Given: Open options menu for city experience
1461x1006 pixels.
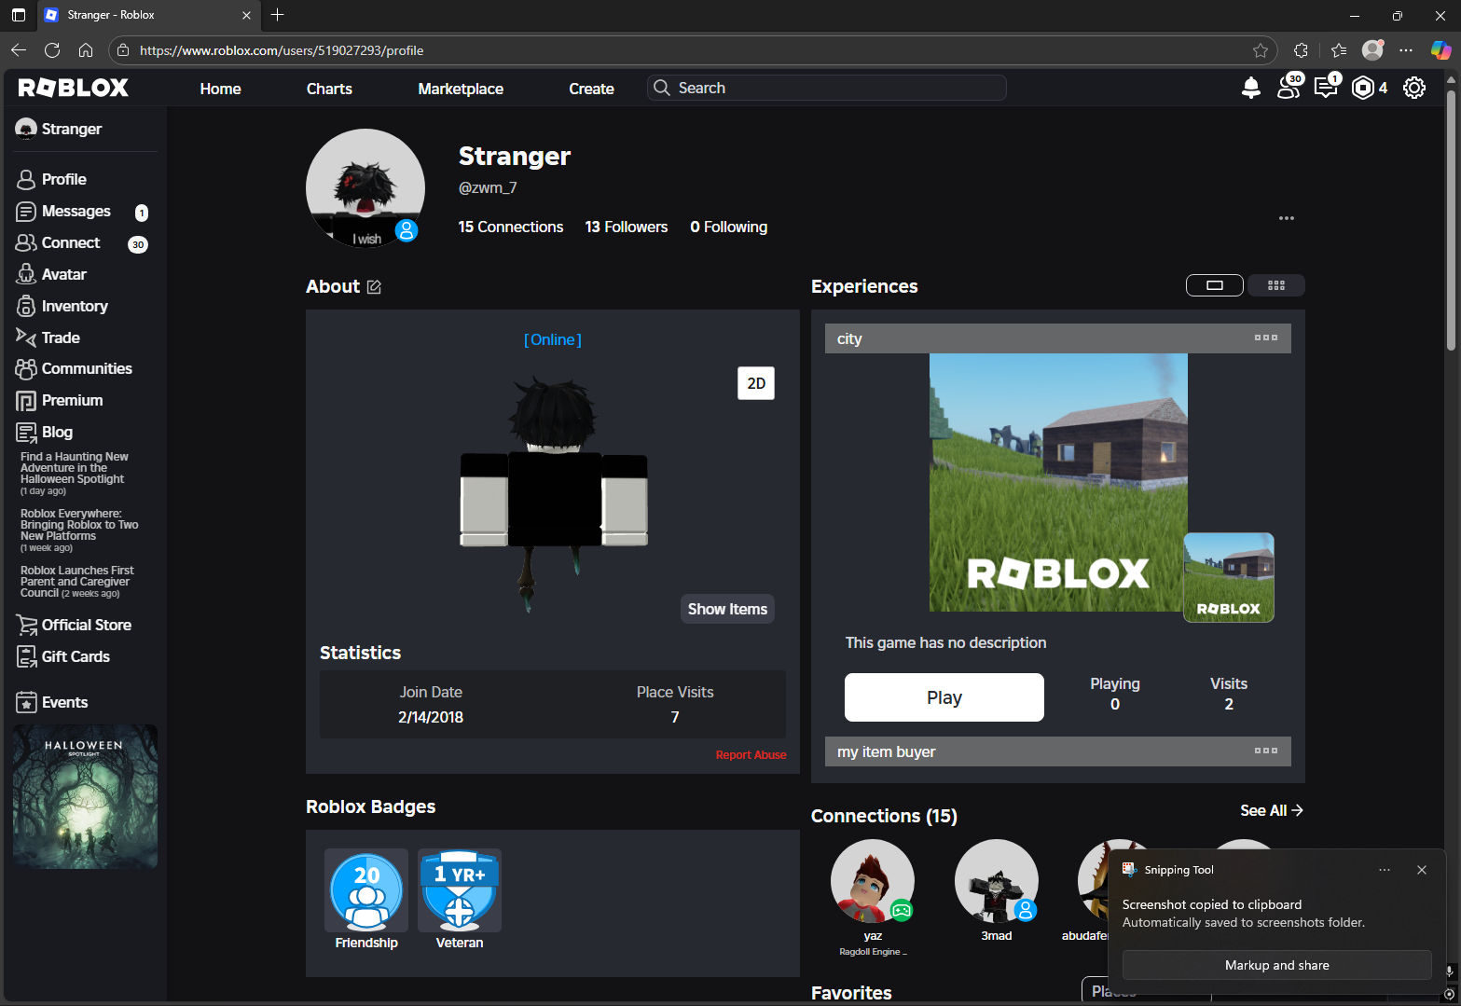Looking at the screenshot, I should 1265,338.
